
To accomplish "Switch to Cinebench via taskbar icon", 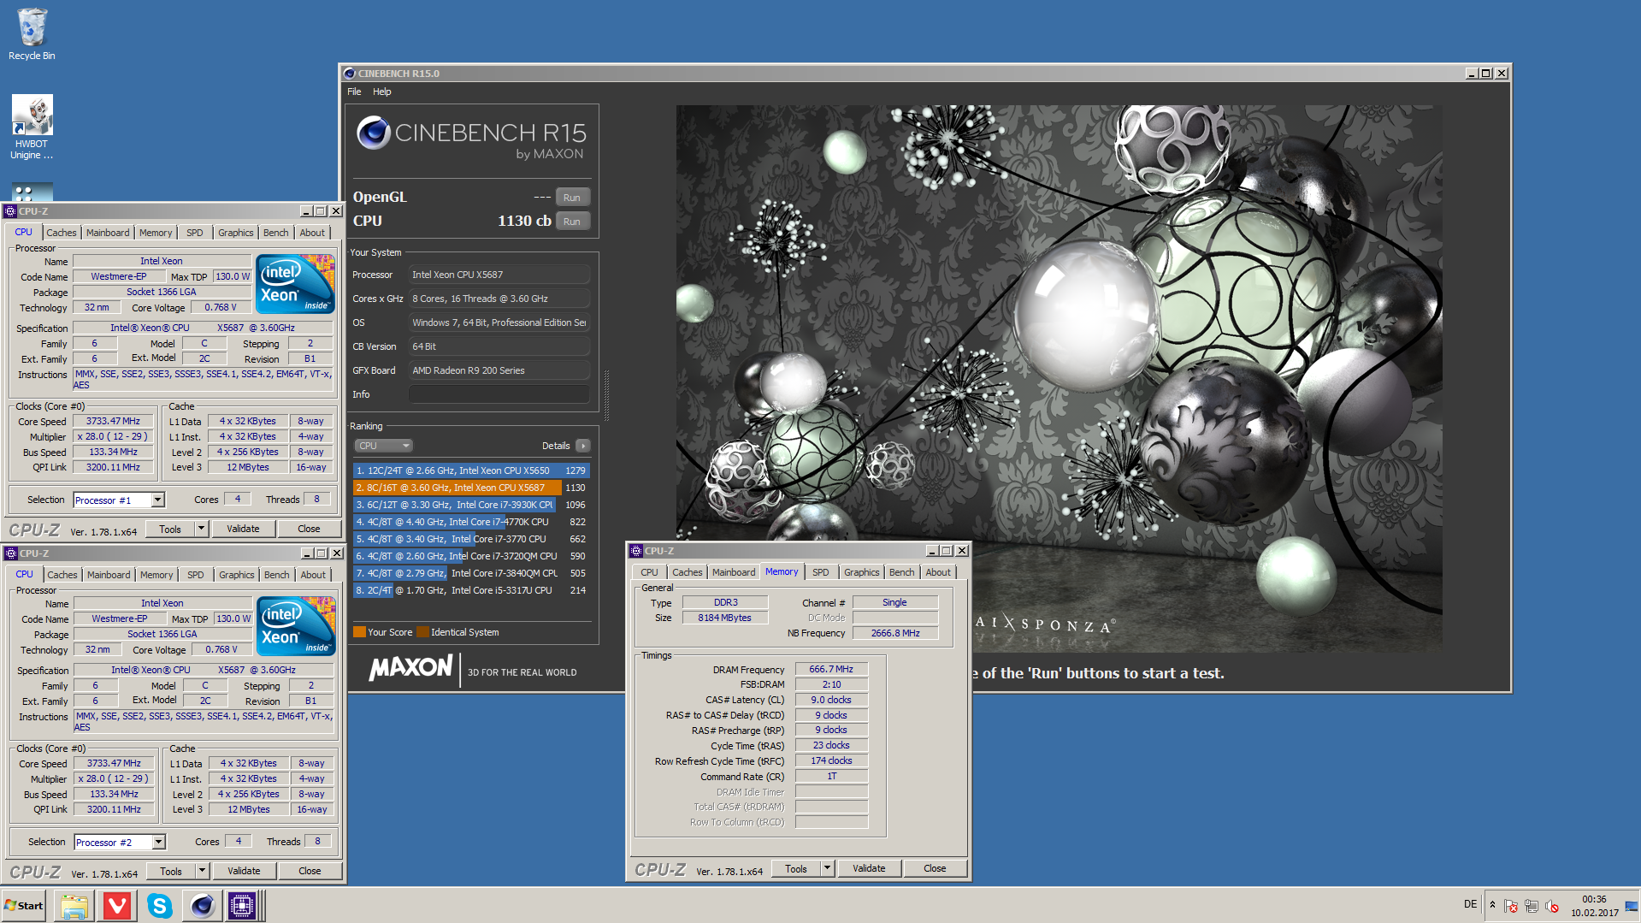I will coord(202,906).
